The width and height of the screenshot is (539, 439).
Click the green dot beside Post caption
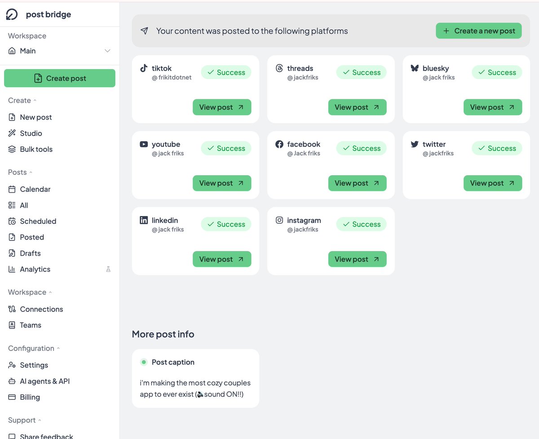[x=144, y=362]
